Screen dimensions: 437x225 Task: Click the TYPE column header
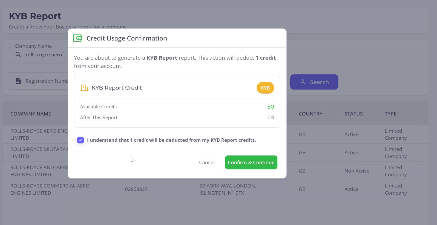(x=390, y=114)
